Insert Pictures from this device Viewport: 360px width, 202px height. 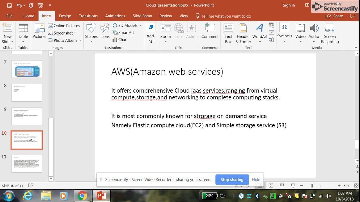(39, 31)
